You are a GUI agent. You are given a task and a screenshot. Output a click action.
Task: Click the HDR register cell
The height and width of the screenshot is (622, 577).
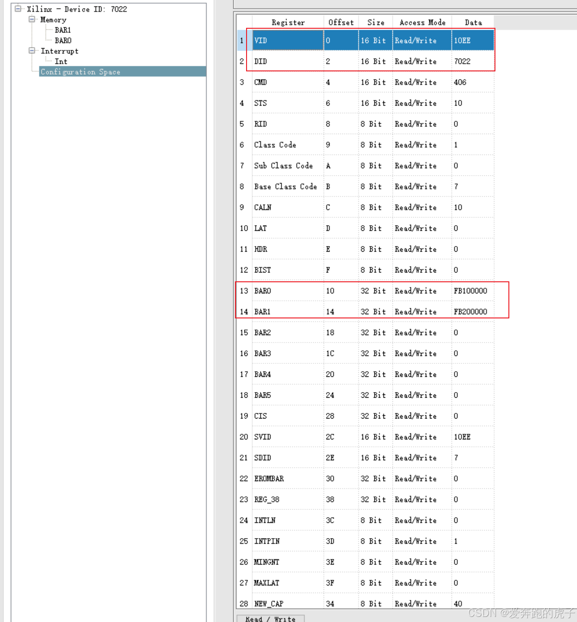click(288, 249)
